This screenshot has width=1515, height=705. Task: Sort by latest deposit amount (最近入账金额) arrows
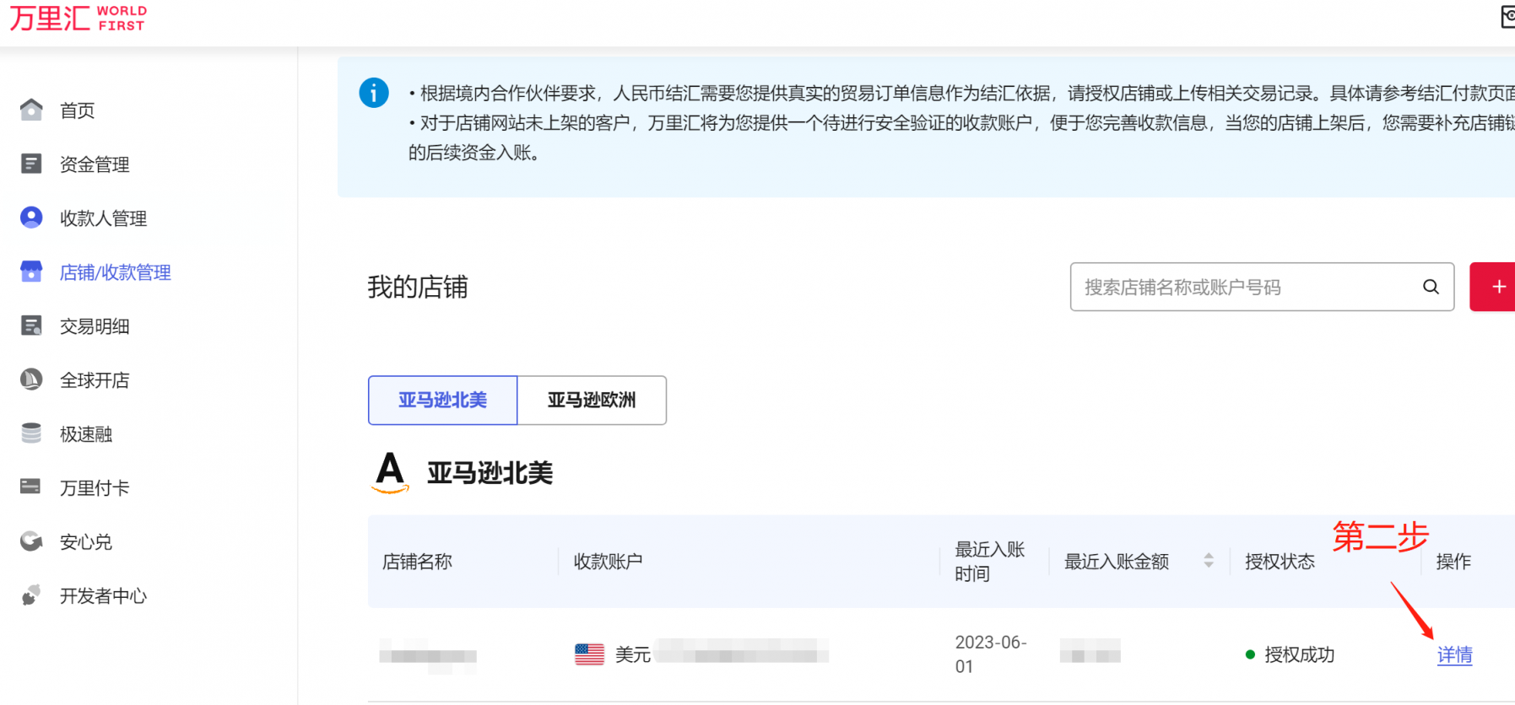pos(1209,561)
